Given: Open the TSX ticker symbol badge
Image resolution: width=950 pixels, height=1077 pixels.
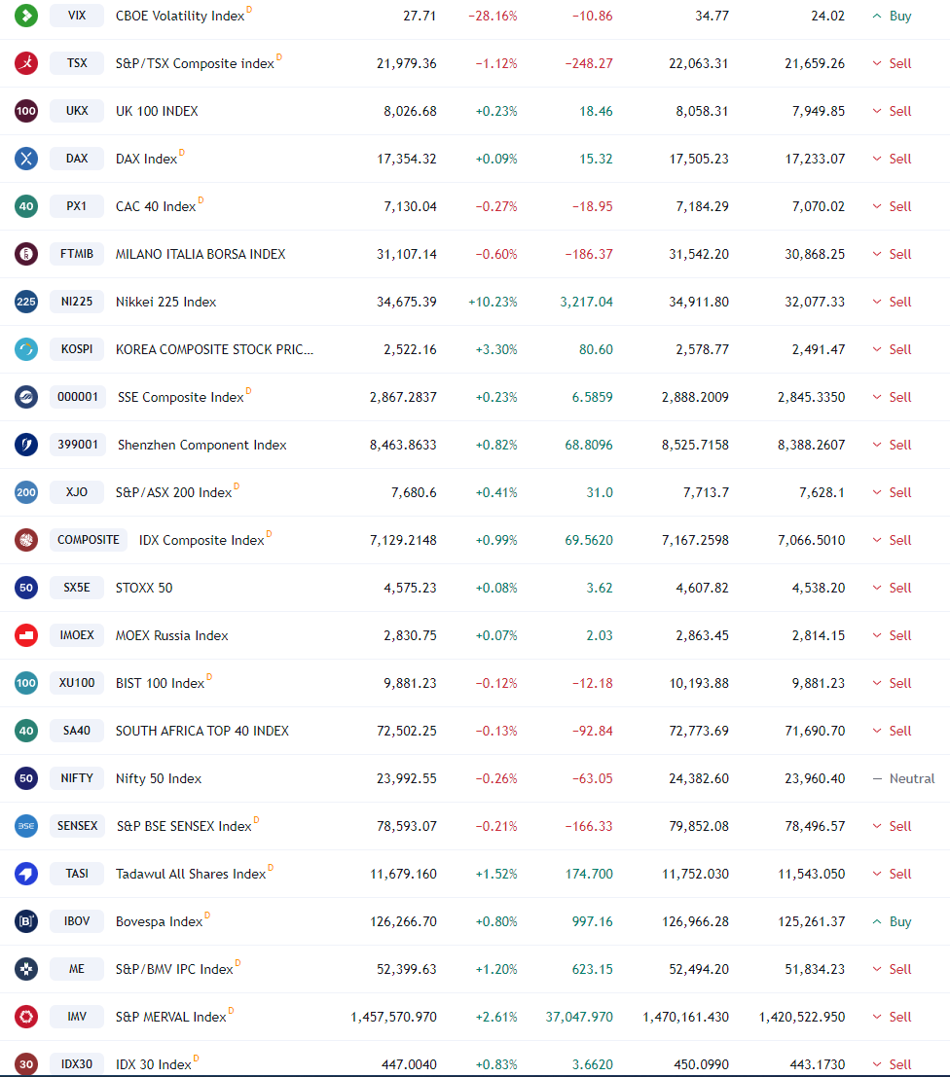Looking at the screenshot, I should pyautogui.click(x=77, y=63).
